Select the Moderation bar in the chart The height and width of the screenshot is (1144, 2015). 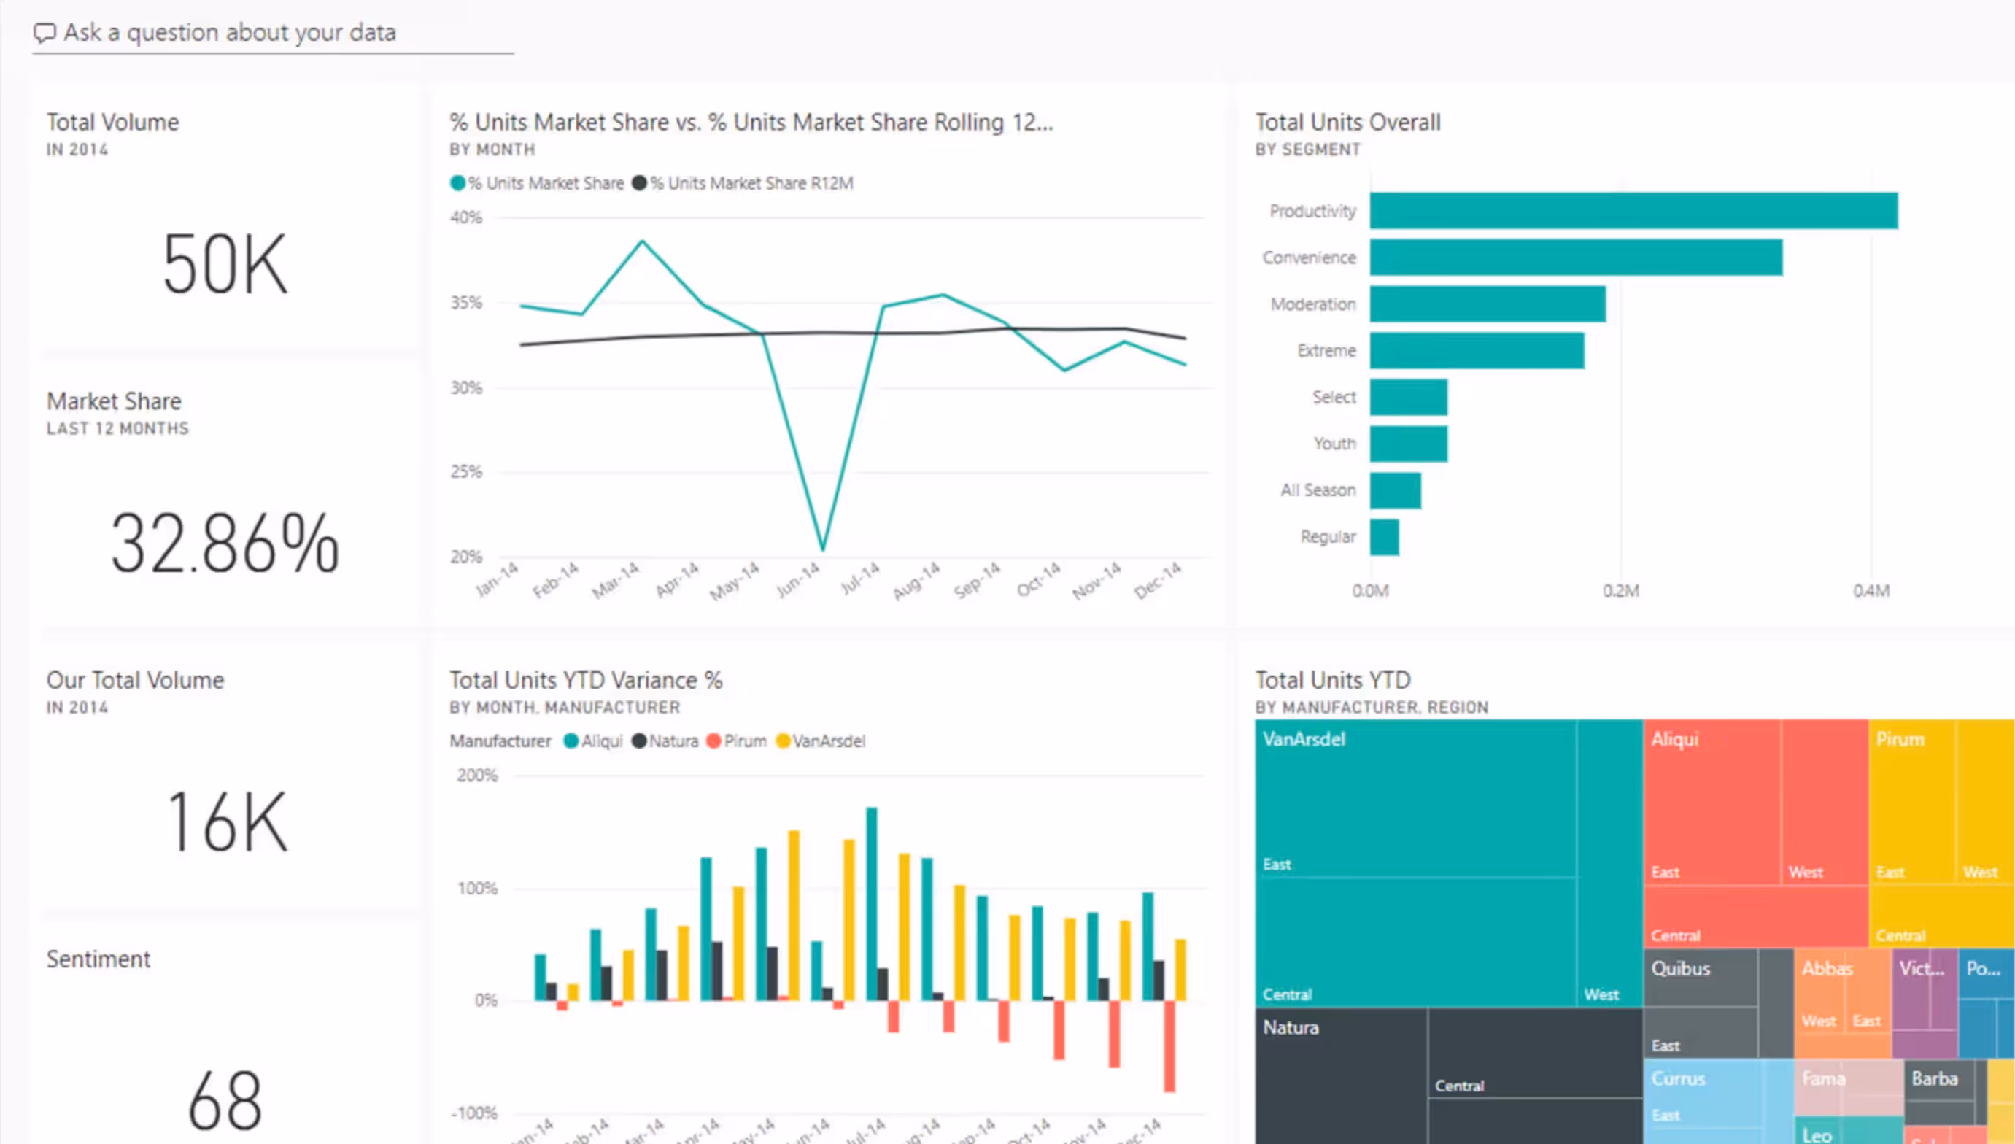[1487, 304]
